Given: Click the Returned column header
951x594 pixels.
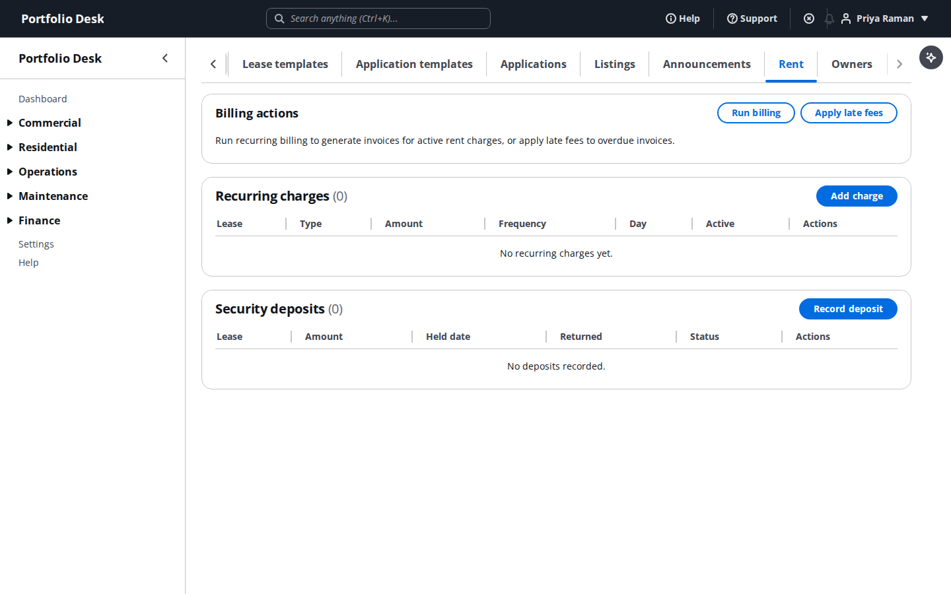Looking at the screenshot, I should [x=581, y=337].
